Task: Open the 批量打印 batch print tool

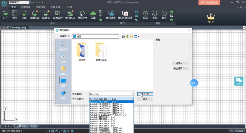Action: (35, 15)
